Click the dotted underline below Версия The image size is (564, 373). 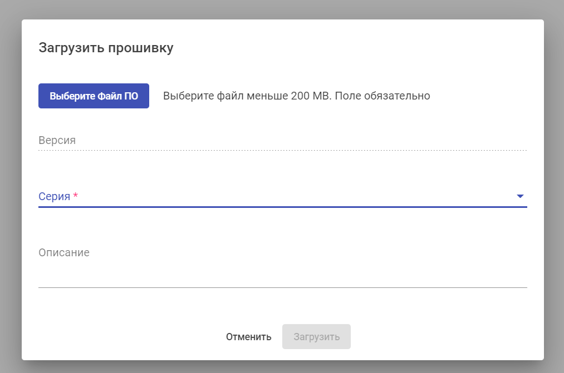(278, 150)
